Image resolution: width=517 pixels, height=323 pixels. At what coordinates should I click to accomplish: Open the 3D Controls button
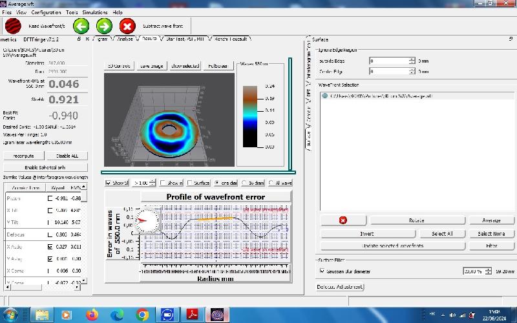pos(119,66)
